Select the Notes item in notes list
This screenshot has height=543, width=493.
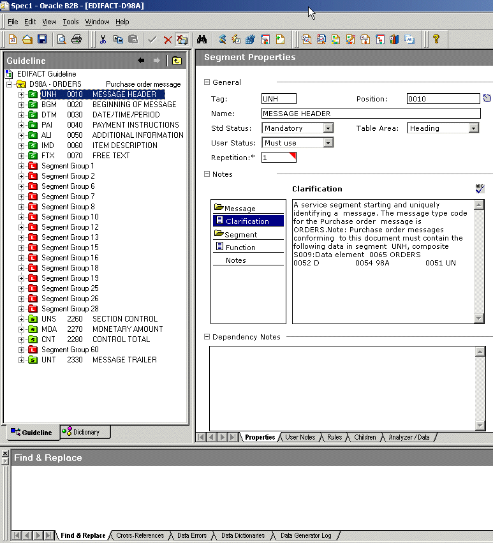coord(248,260)
